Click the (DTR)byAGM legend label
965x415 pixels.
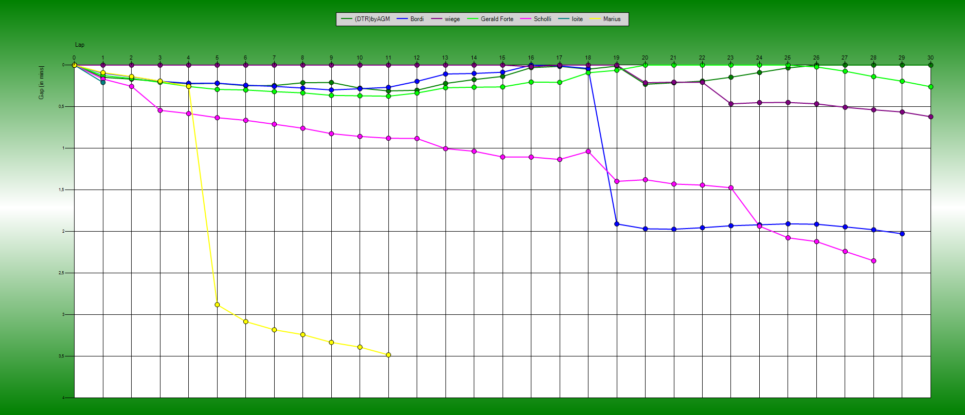372,19
